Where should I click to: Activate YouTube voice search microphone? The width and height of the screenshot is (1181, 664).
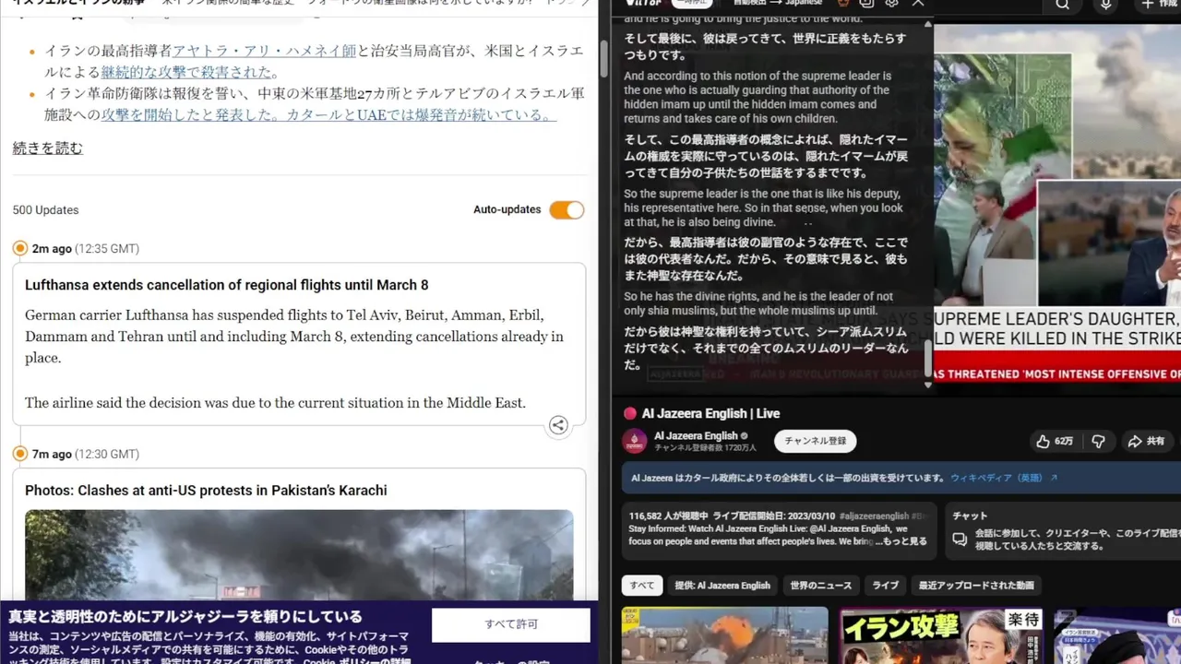(x=1106, y=5)
